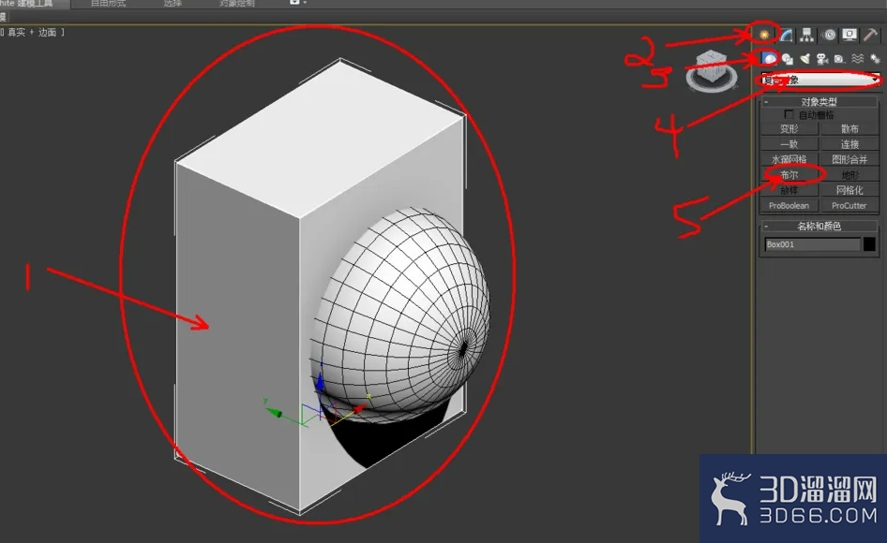Image resolution: width=887 pixels, height=543 pixels.
Task: Open the 复合对象 category dropdown
Action: coord(819,81)
